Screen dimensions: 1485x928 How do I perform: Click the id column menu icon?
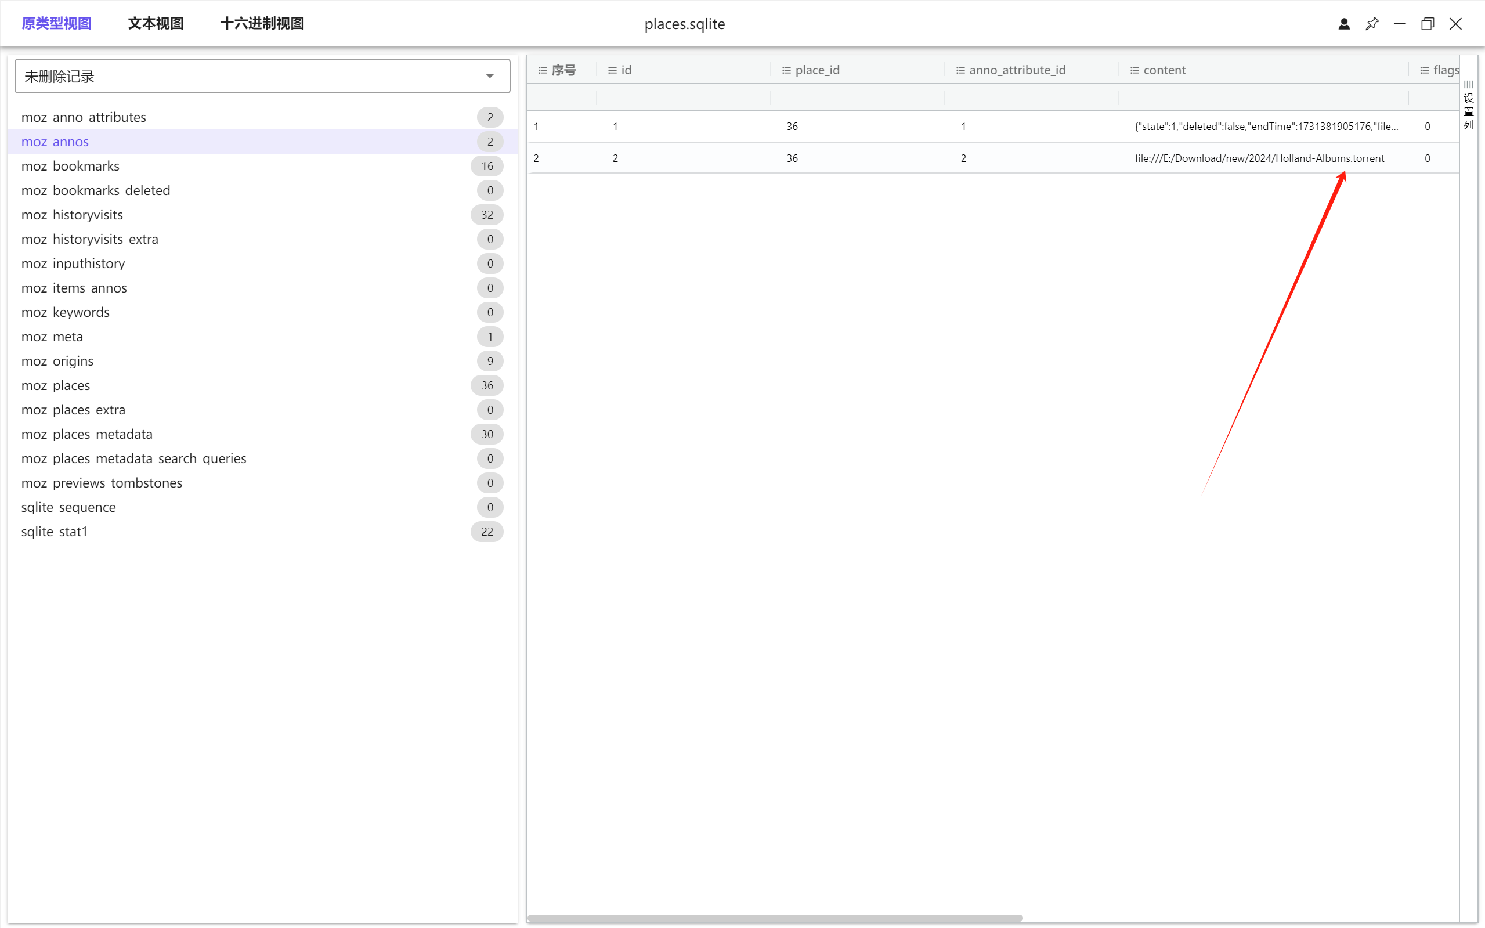coord(612,71)
